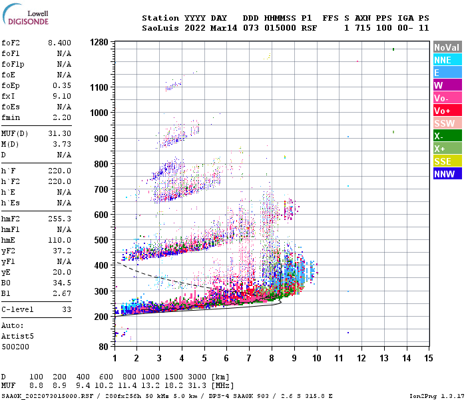Select the NNW blue legend swatch

(x=447, y=174)
